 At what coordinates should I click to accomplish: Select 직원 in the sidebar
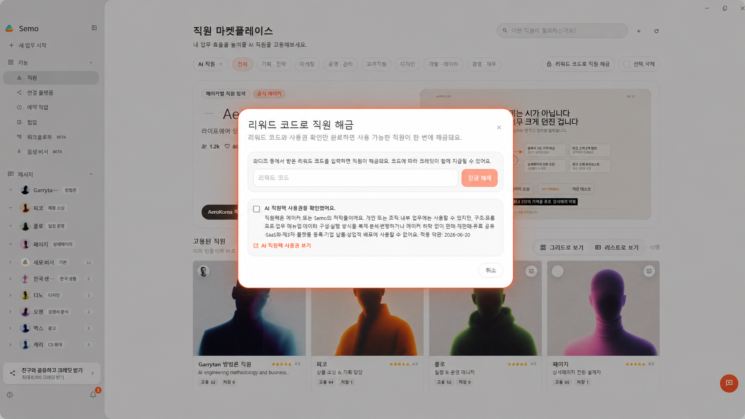[x=51, y=77]
